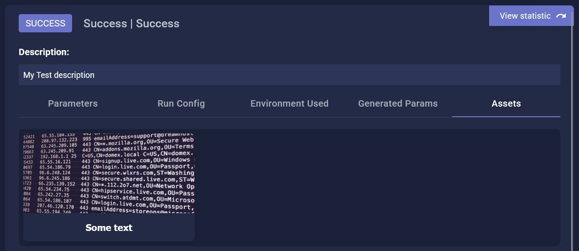Click the purple SUCCESS status badge
Viewport: 579px width, 251px height.
point(45,23)
